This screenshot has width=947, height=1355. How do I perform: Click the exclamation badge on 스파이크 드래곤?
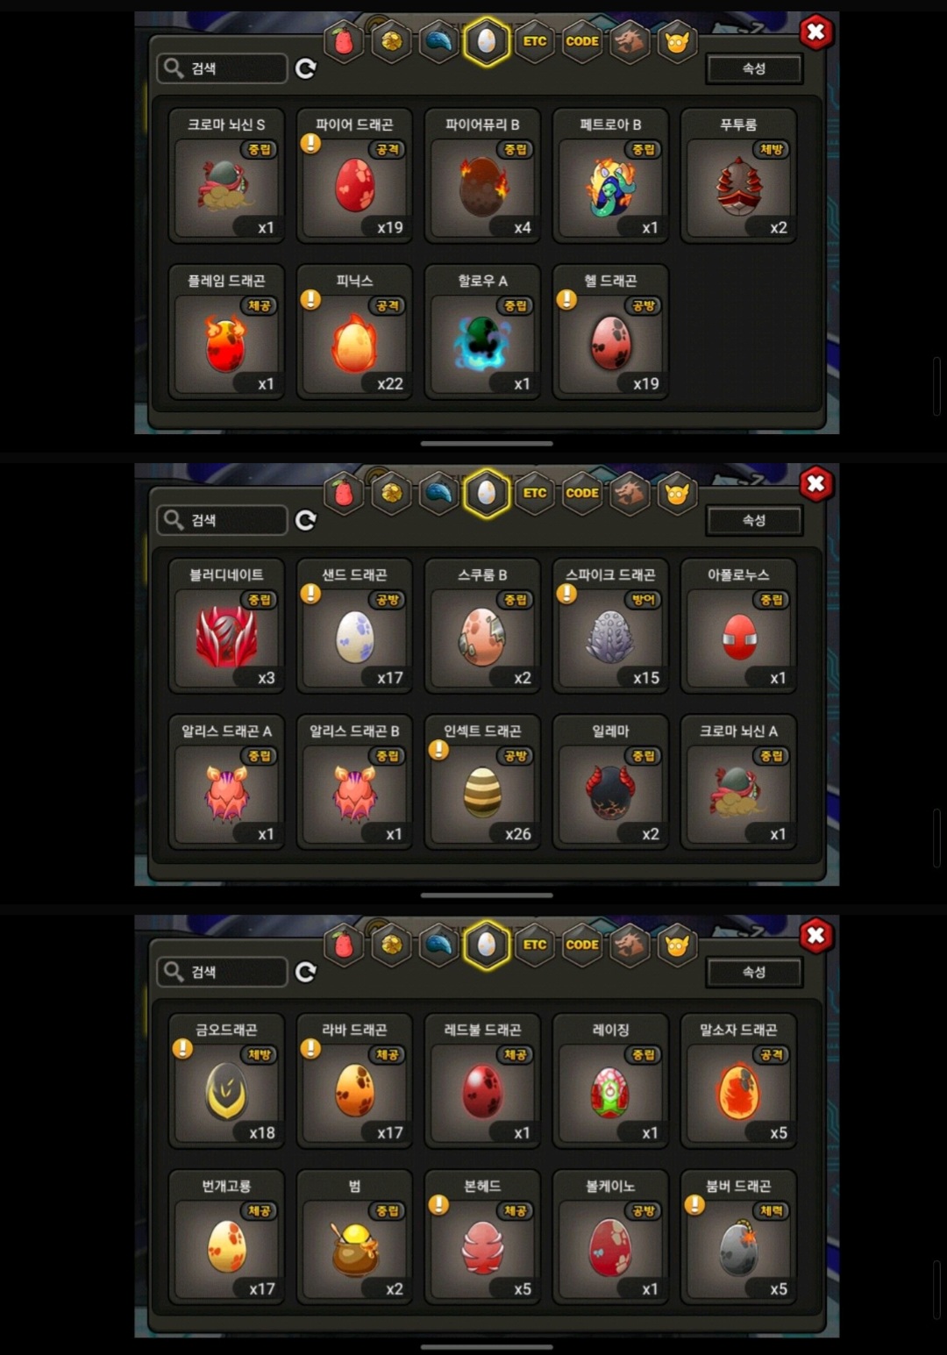pos(566,594)
